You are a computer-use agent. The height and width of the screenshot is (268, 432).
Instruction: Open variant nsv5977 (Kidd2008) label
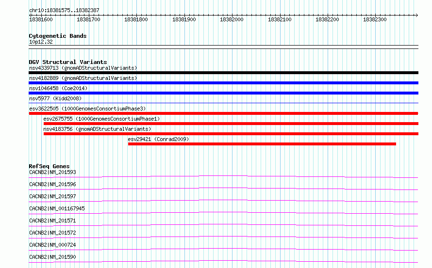55,98
